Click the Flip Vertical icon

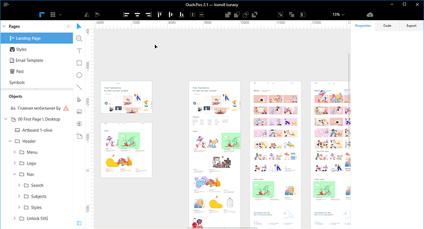[98, 15]
